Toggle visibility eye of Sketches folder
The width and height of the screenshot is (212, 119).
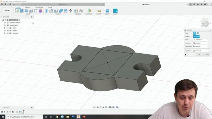click(x=8, y=33)
